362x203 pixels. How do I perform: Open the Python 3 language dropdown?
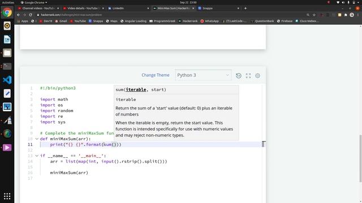coord(203,75)
